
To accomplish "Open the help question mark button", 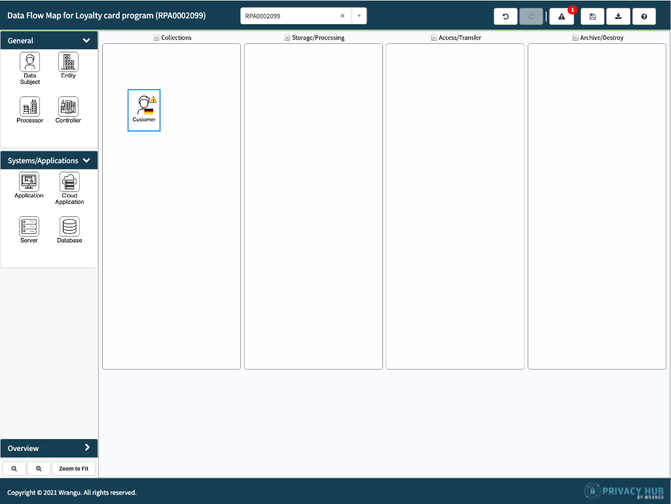I will pos(644,16).
